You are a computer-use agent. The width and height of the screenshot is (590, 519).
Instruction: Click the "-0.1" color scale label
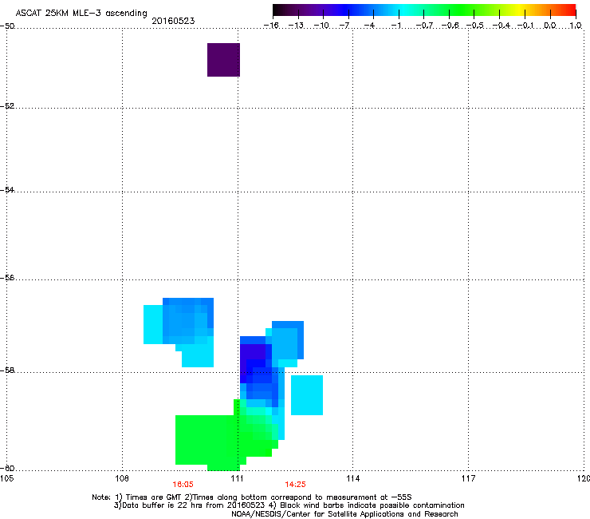click(525, 26)
